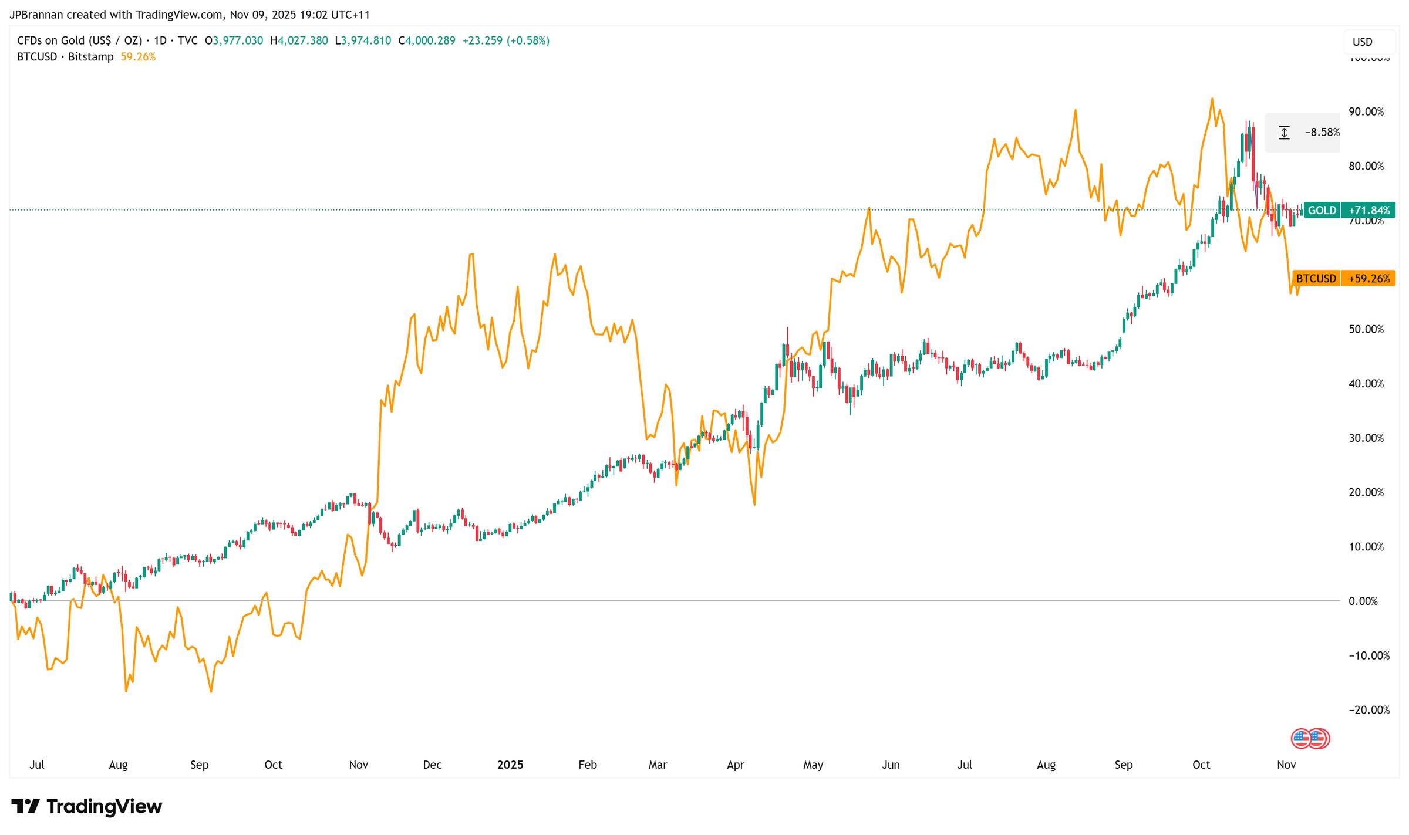1409x835 pixels.
Task: Click the TradingView logo
Action: click(x=87, y=806)
